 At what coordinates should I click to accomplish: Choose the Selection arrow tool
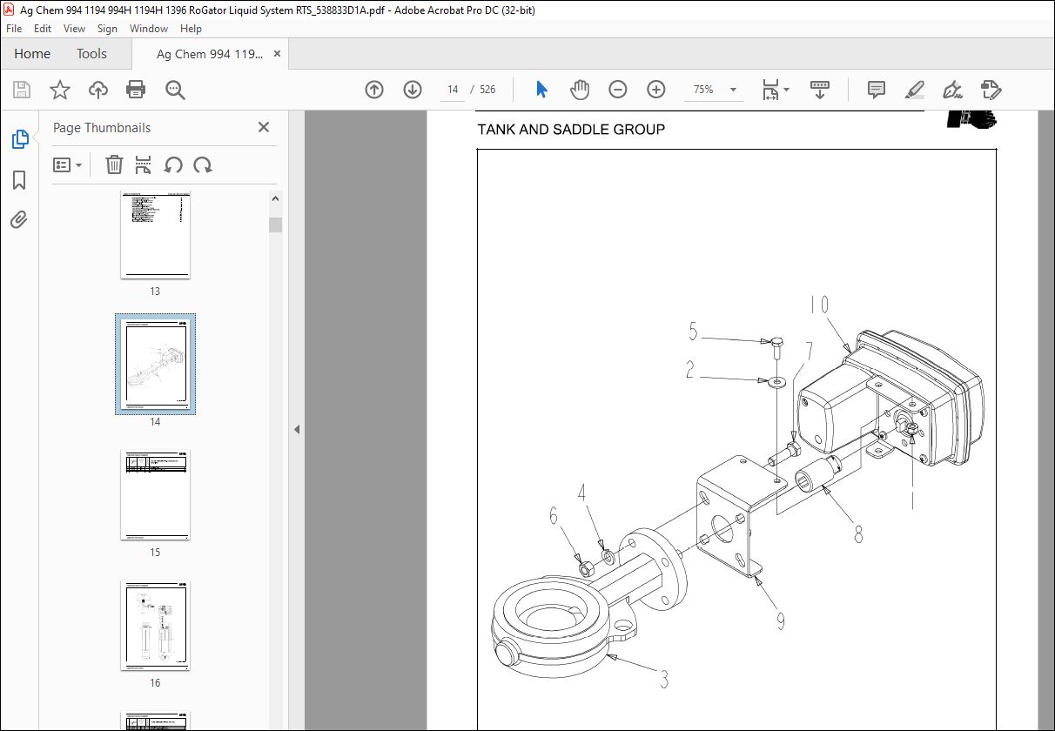click(x=541, y=90)
